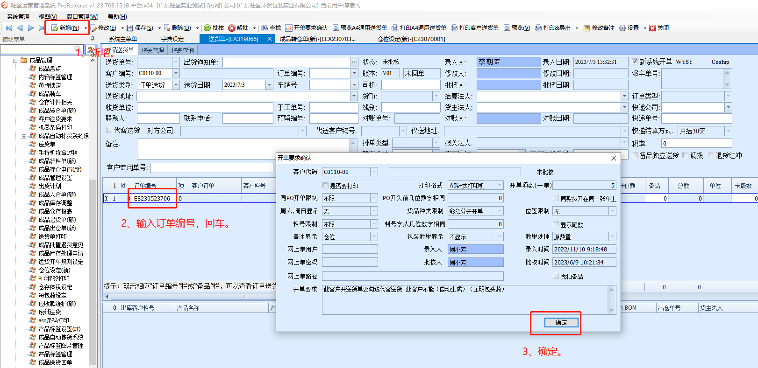Open the 报关管理 sub-tab
This screenshot has width=758, height=368.
click(x=152, y=50)
